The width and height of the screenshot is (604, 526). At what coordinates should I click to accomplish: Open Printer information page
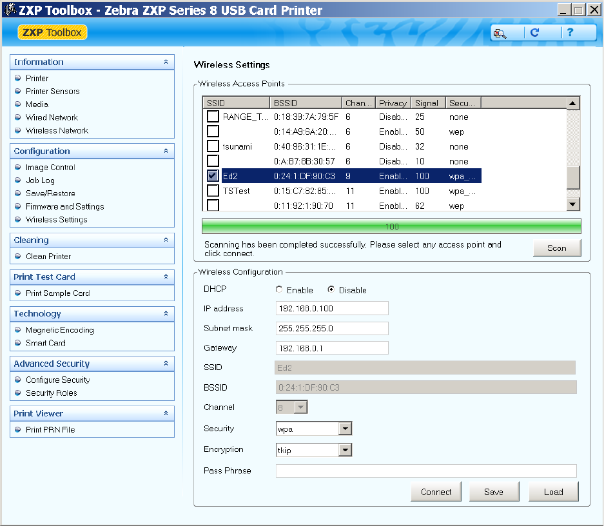point(37,78)
